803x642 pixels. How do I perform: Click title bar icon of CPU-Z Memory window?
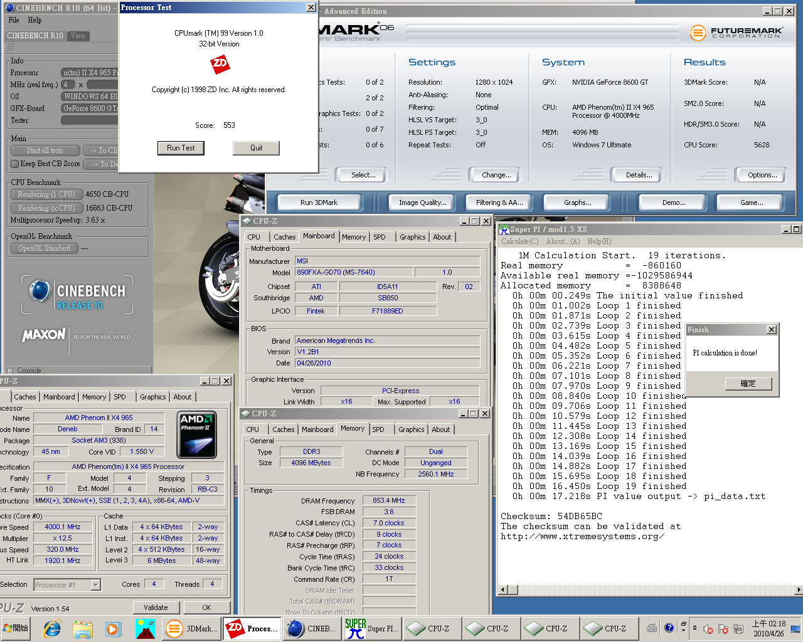click(245, 413)
